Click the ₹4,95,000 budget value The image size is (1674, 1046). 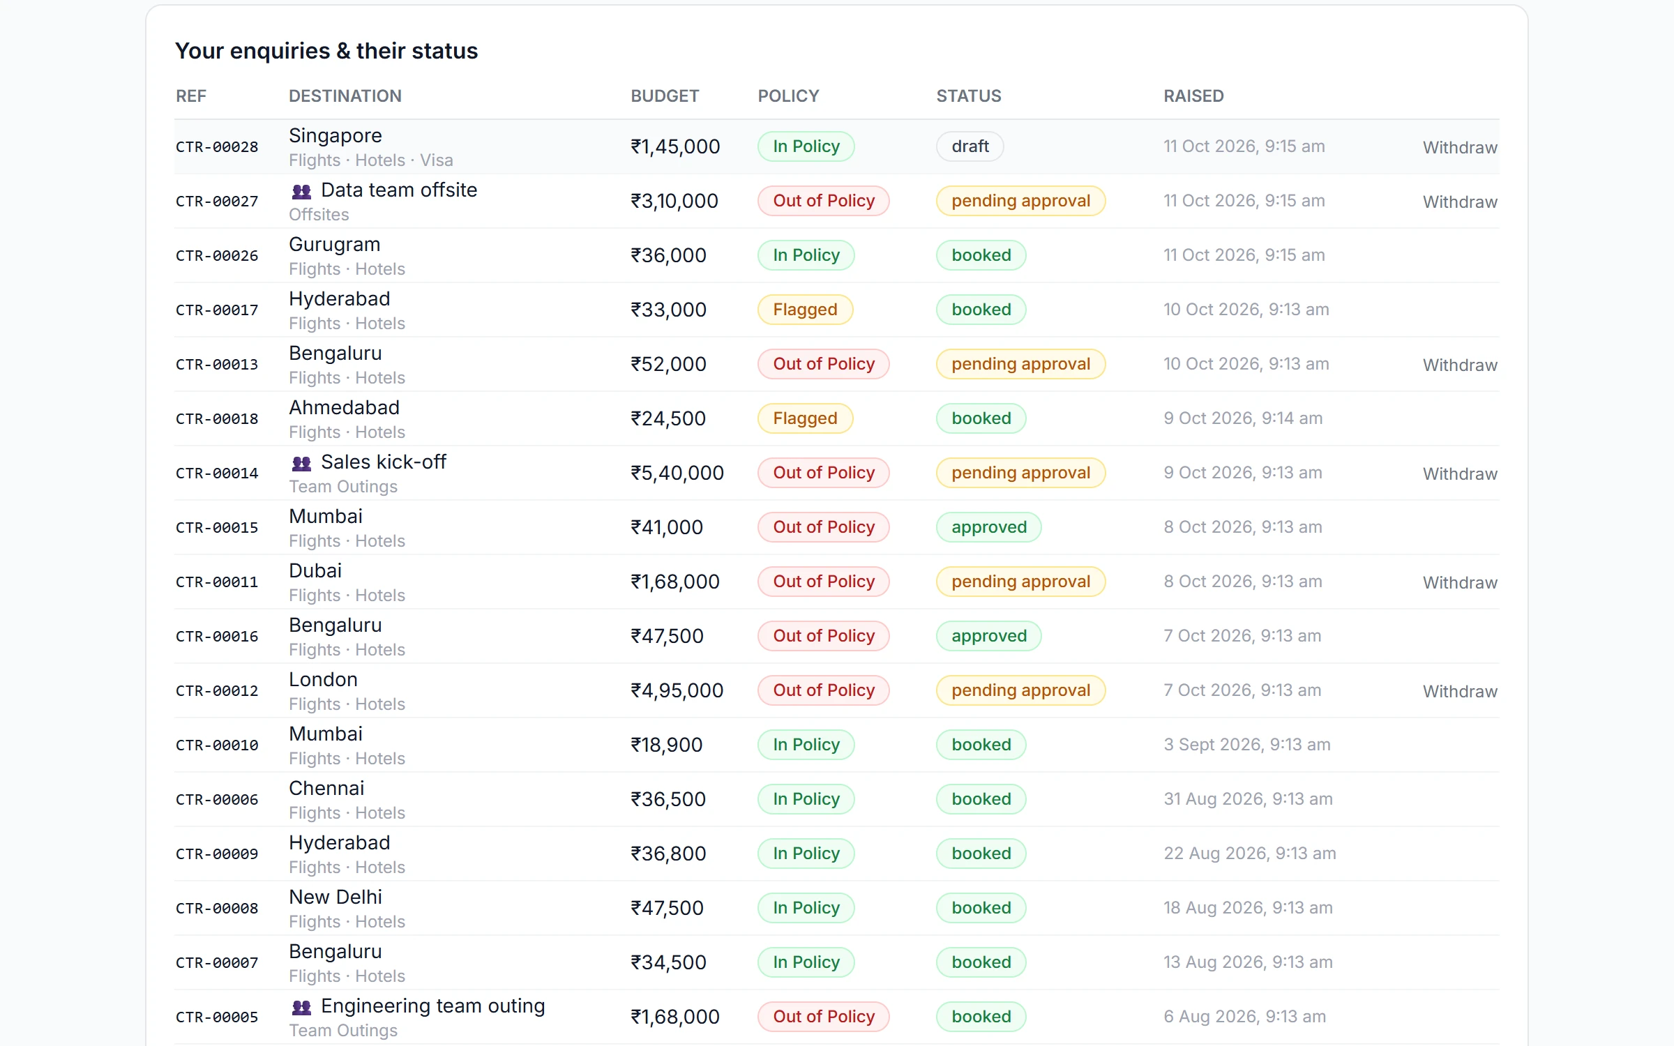(x=677, y=690)
